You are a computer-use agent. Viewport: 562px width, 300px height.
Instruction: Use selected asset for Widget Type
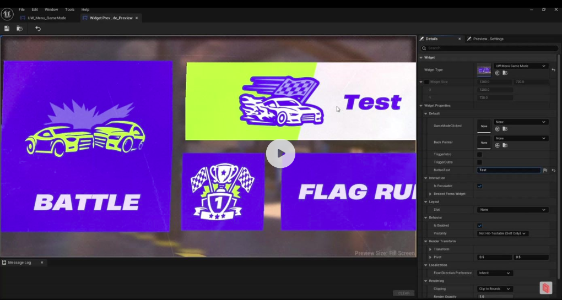[498, 73]
